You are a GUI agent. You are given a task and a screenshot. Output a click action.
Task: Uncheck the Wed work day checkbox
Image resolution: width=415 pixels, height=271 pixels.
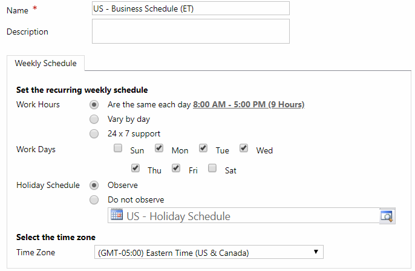point(244,148)
